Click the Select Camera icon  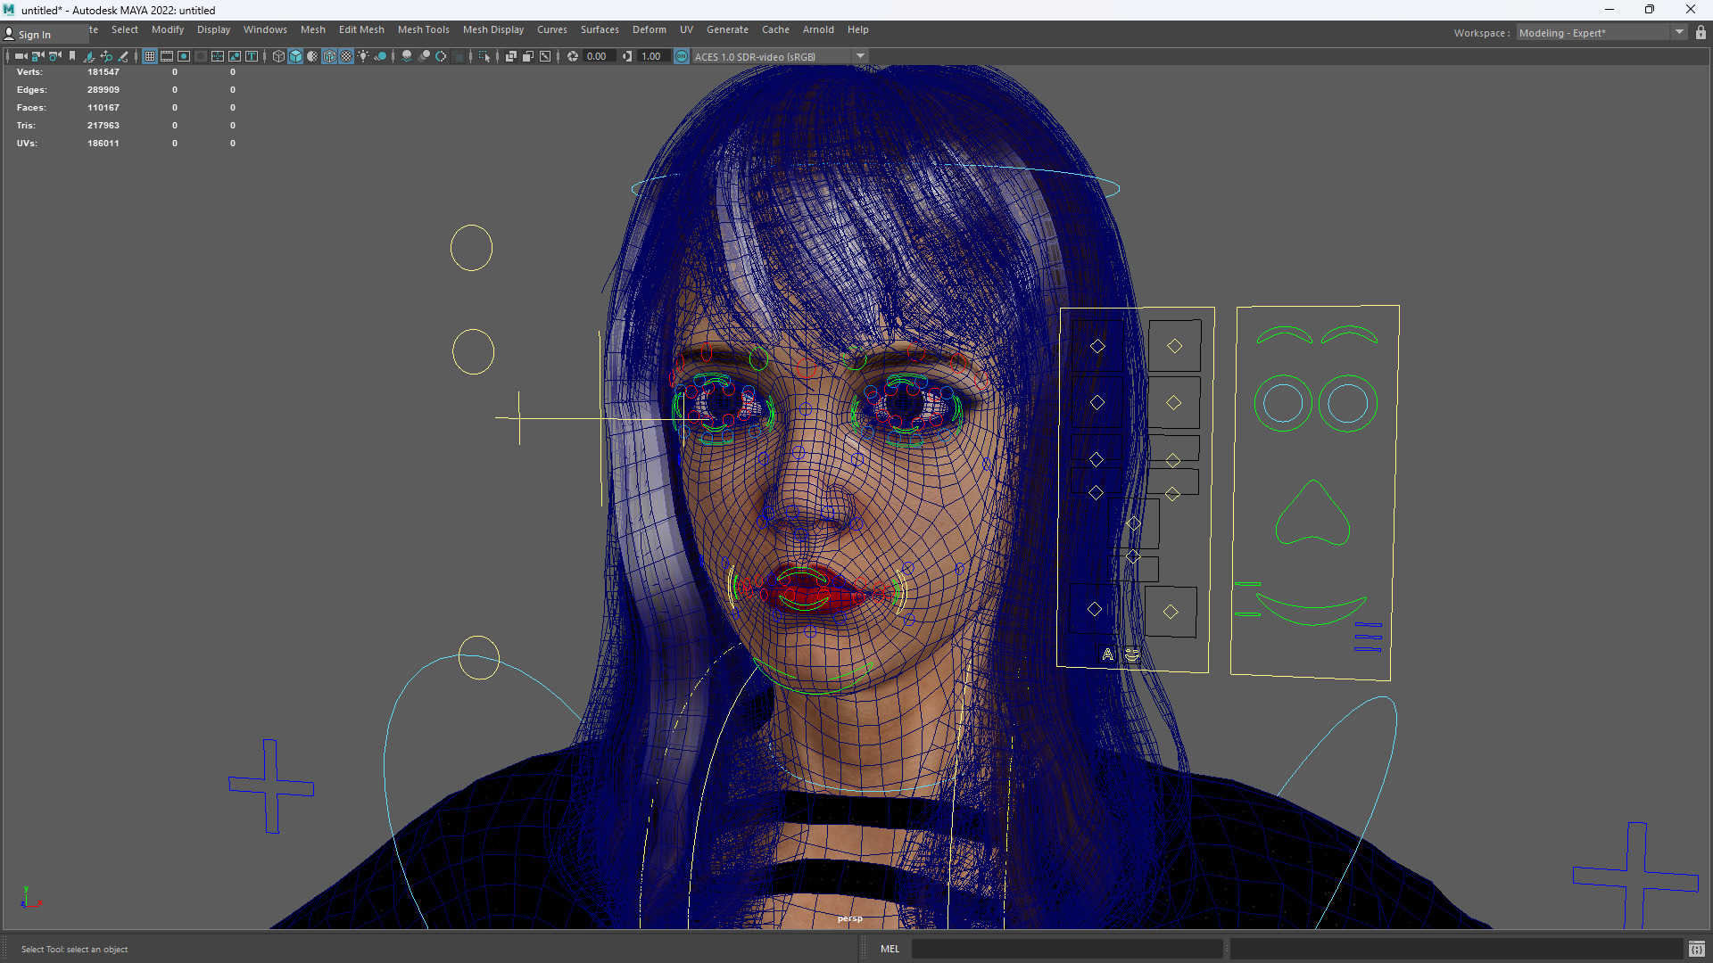(x=21, y=56)
